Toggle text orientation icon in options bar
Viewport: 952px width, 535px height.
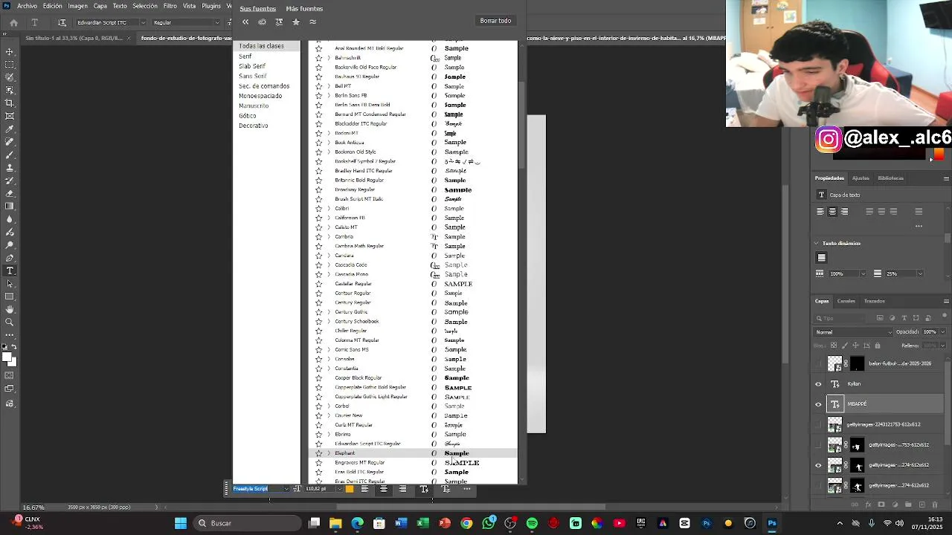[62, 22]
